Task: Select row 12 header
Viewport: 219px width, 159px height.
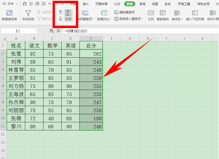Action: coord(3,134)
